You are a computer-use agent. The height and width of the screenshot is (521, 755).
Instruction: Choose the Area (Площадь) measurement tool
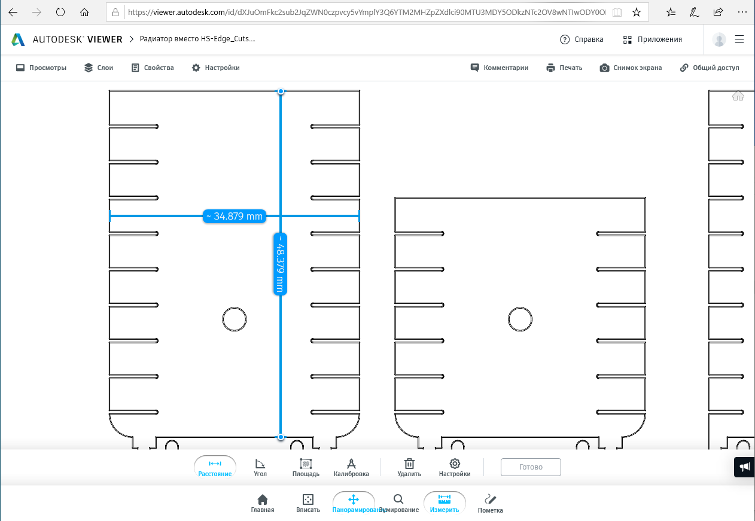[306, 467]
